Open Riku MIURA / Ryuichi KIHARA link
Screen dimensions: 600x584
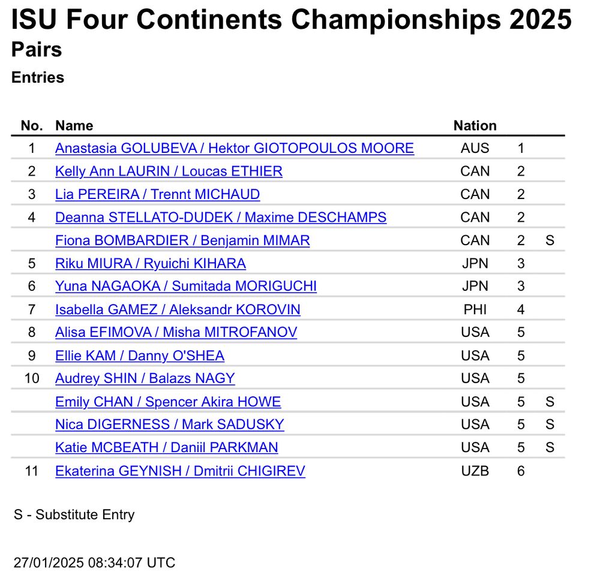pos(151,263)
